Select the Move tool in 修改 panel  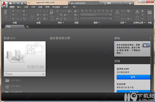pos(57,11)
